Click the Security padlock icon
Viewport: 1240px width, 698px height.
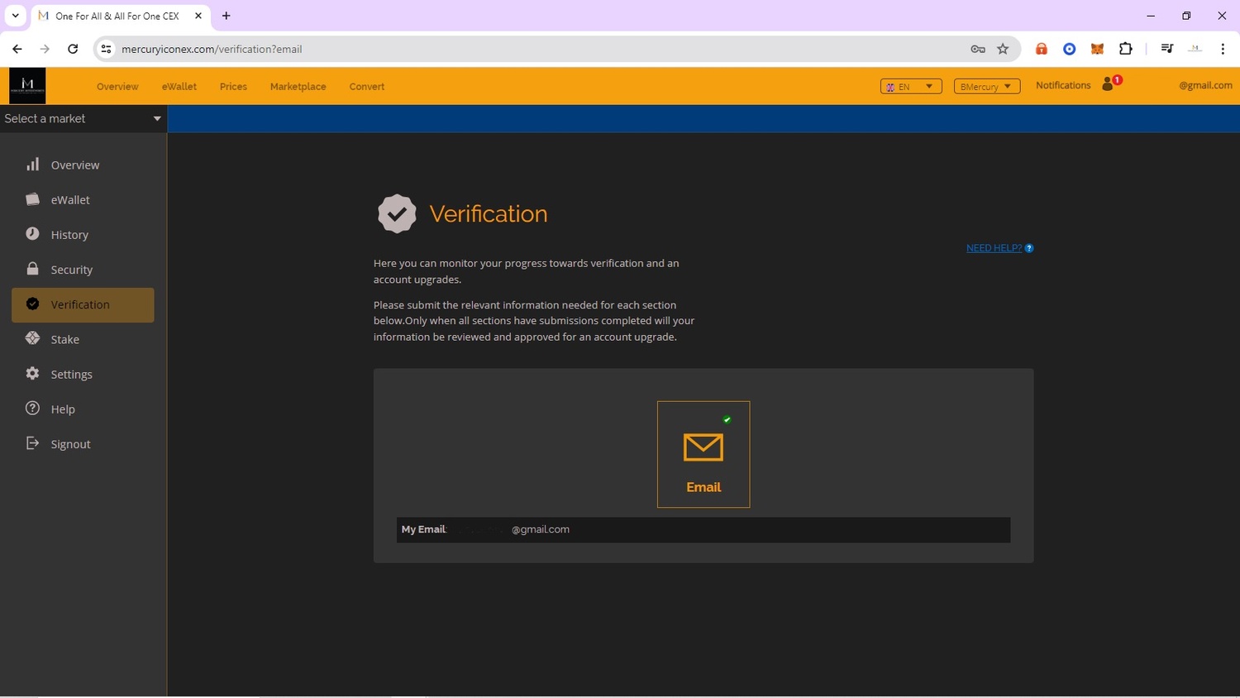point(32,269)
